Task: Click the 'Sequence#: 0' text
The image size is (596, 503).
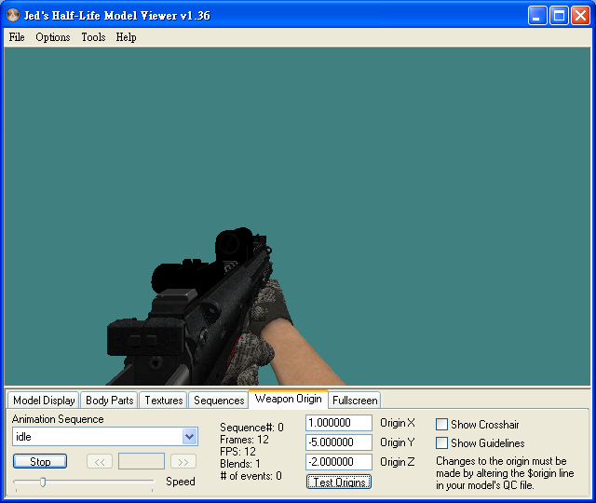Action: tap(251, 428)
